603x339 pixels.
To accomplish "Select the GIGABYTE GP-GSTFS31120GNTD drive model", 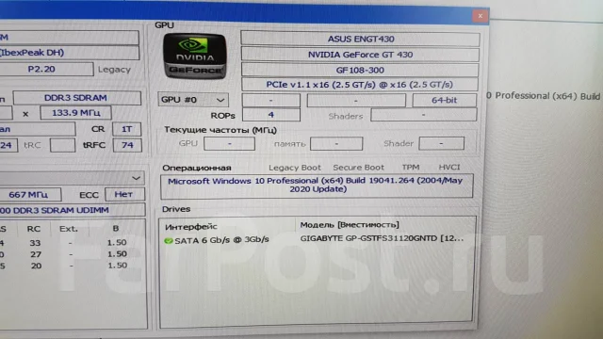I will click(382, 238).
